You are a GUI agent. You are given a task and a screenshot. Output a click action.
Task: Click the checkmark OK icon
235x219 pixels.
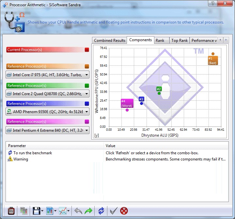pos(114,211)
